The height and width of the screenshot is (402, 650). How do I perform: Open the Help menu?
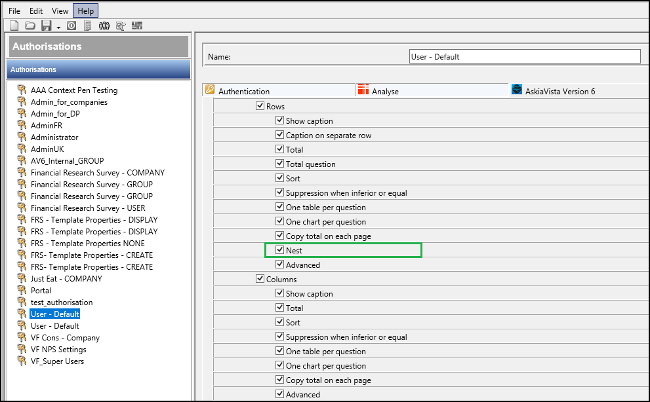tap(85, 10)
